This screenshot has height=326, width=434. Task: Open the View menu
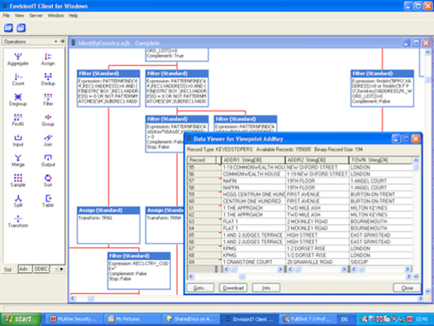[19, 16]
